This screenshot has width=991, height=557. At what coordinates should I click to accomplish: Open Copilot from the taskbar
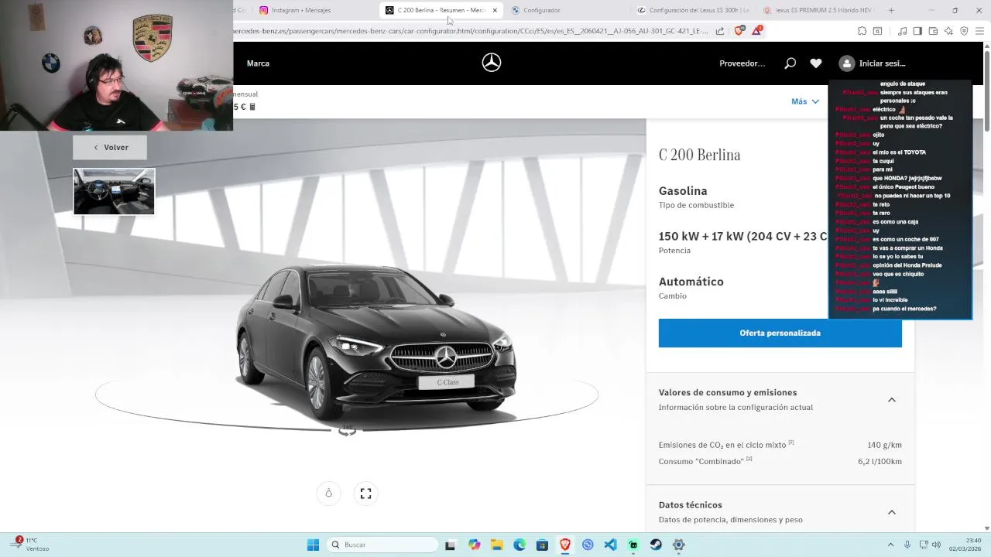click(x=474, y=545)
